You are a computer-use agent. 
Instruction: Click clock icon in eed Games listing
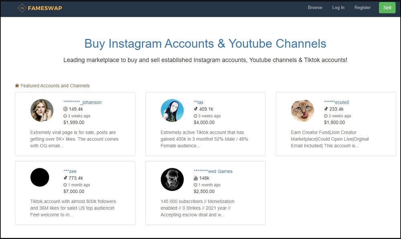tap(195, 185)
